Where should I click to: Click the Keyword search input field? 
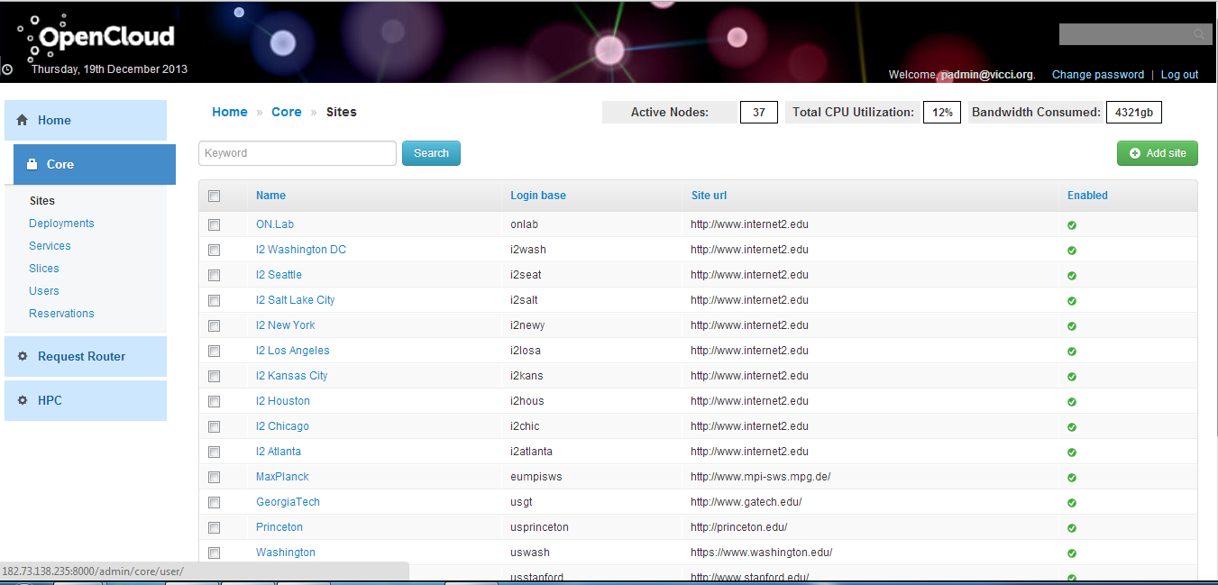(297, 153)
